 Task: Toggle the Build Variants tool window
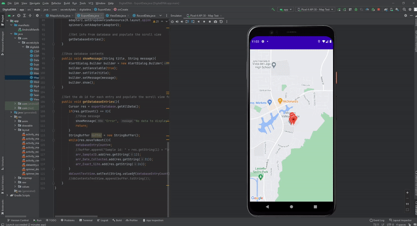(3, 185)
